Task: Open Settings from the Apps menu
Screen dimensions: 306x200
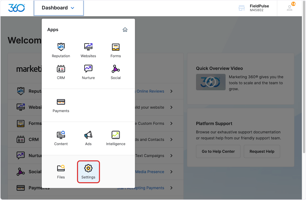Action: (x=88, y=172)
